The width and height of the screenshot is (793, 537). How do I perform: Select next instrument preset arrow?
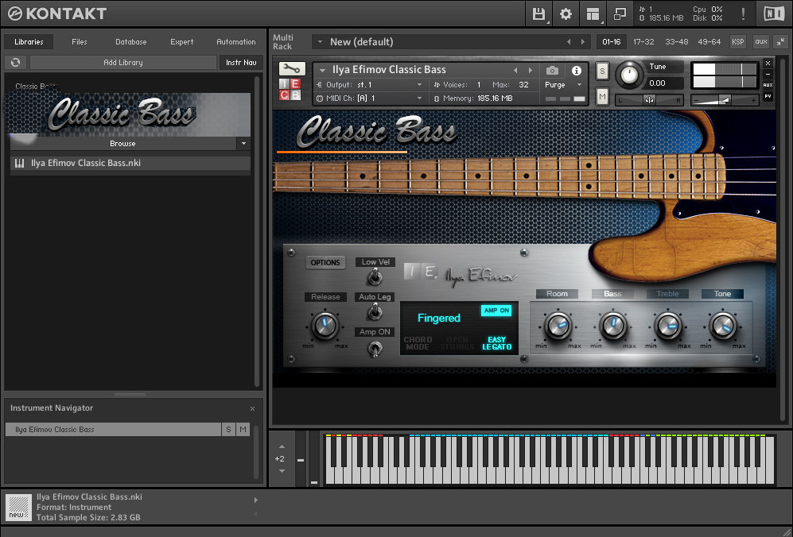click(530, 70)
